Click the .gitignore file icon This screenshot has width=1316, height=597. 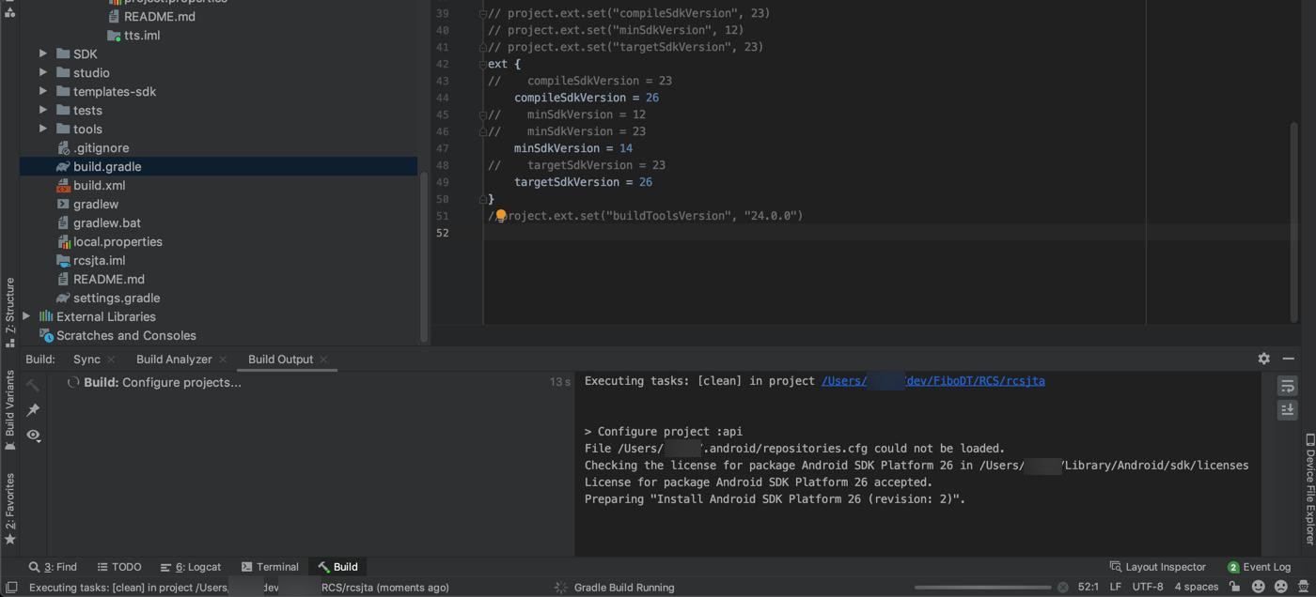point(63,148)
